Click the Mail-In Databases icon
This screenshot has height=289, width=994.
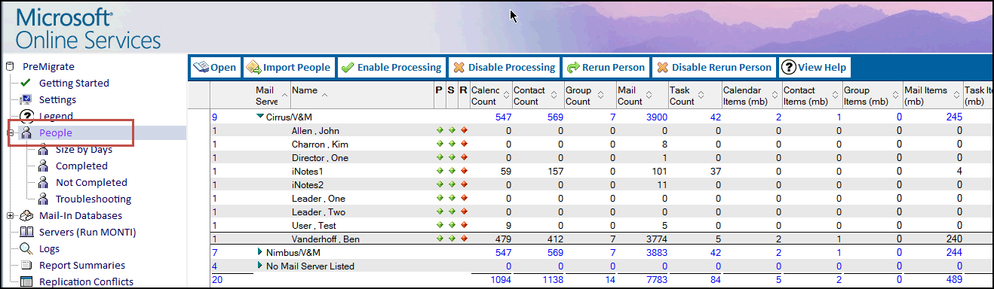pyautogui.click(x=26, y=215)
